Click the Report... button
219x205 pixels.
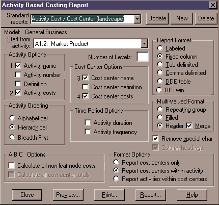(150, 195)
